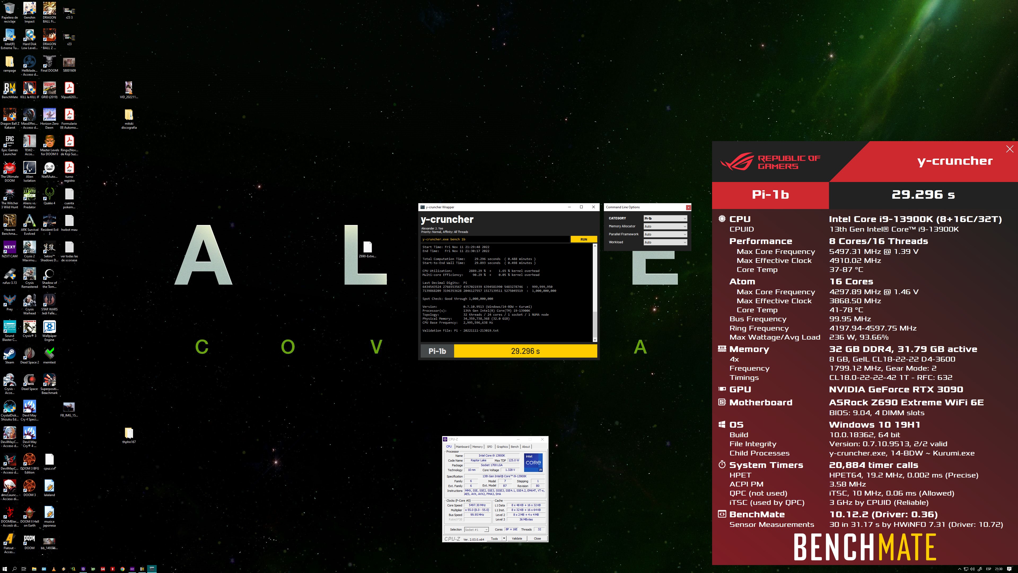Open the rufus-3.13 desktop icon
Image resolution: width=1018 pixels, height=573 pixels.
click(10, 276)
